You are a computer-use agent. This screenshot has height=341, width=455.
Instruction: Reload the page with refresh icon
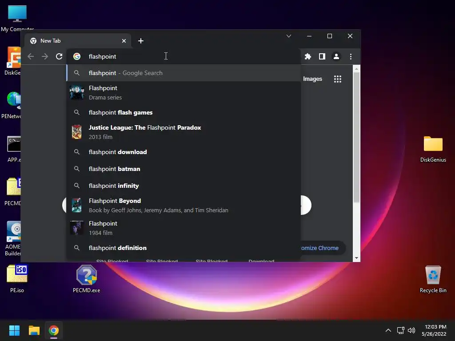[59, 56]
